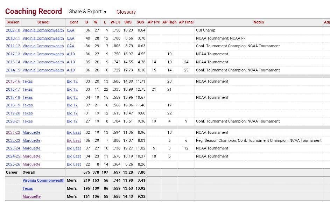
Task: Sort by the W wins column header
Action: click(x=96, y=22)
